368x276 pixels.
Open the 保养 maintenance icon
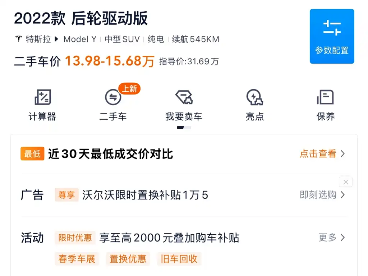coord(325,97)
